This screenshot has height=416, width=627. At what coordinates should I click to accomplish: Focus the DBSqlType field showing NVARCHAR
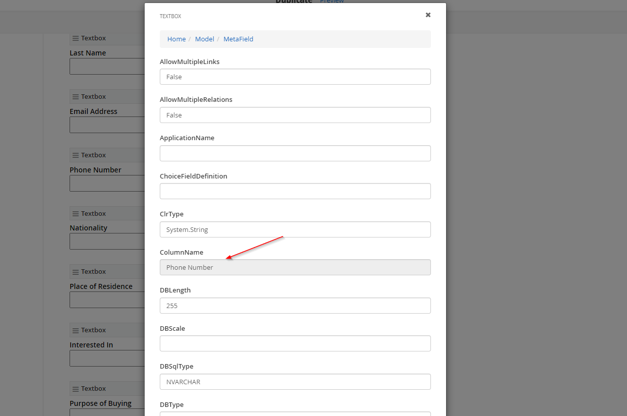[295, 382]
